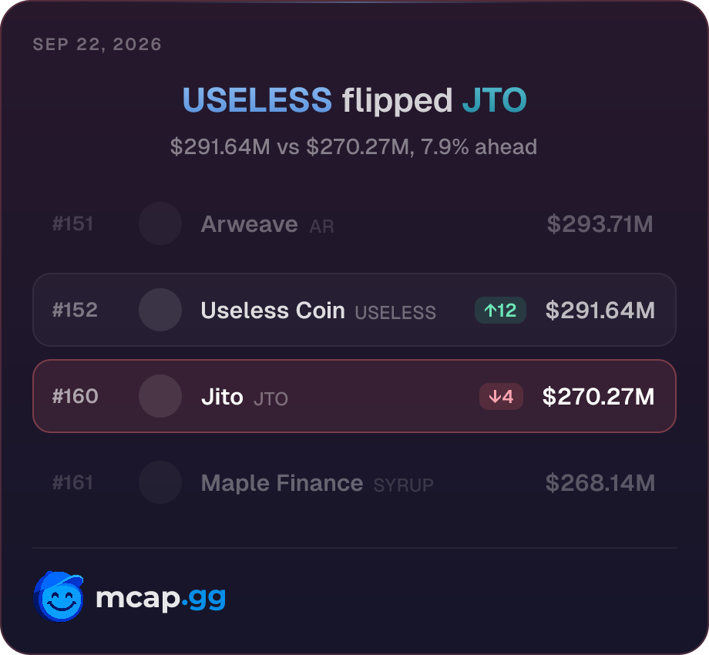Click the SEP 22, 2026 date label
The width and height of the screenshot is (709, 655).
tap(97, 44)
